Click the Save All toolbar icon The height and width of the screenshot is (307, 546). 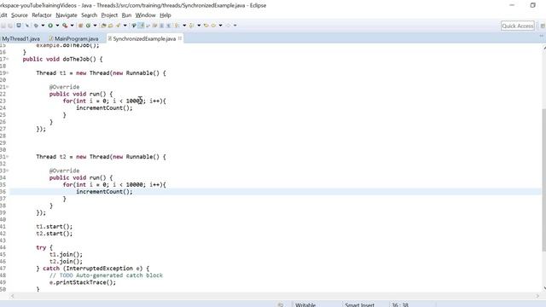(10, 26)
